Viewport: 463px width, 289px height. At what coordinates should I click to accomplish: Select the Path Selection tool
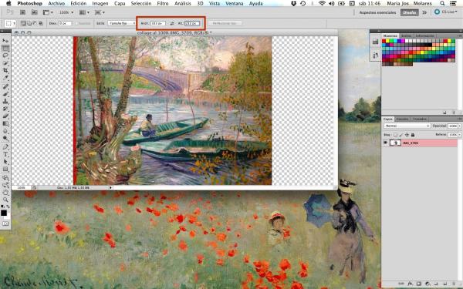[x=5, y=162]
